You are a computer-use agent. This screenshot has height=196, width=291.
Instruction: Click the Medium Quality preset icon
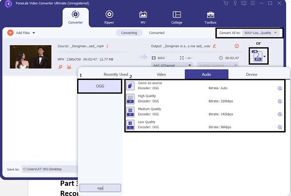point(130,112)
